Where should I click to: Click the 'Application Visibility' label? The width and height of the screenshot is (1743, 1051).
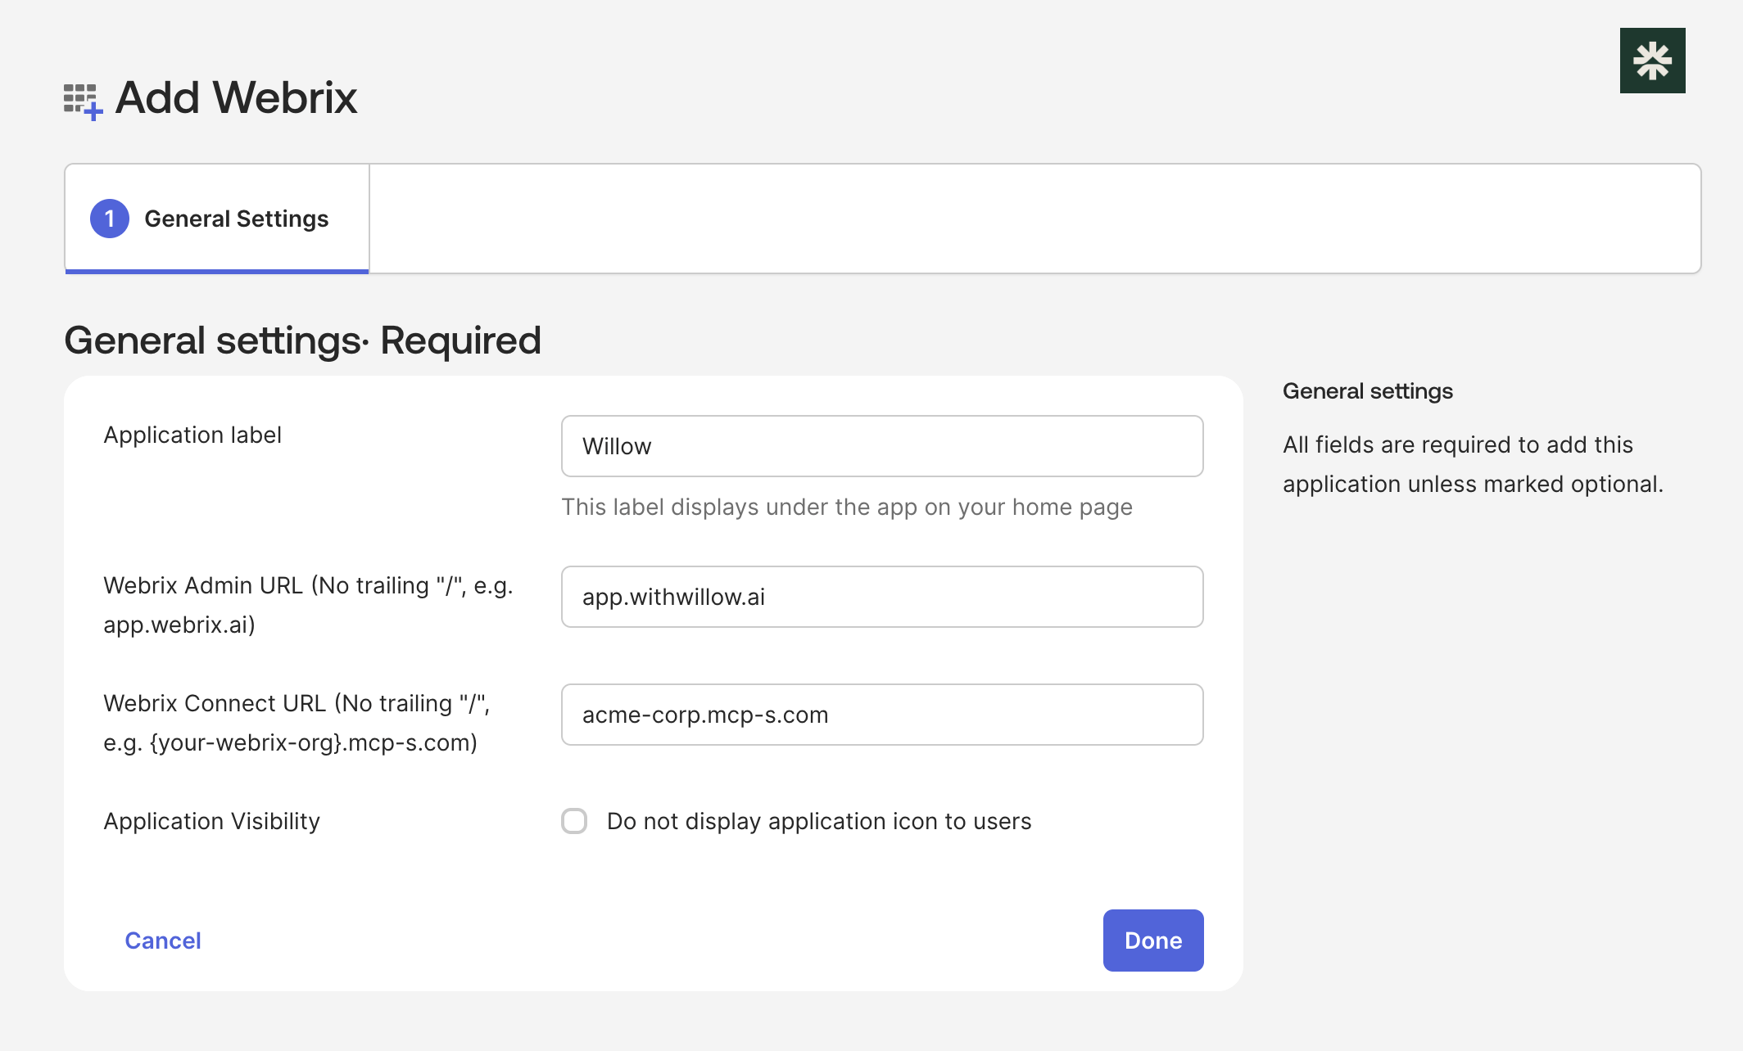tap(212, 821)
